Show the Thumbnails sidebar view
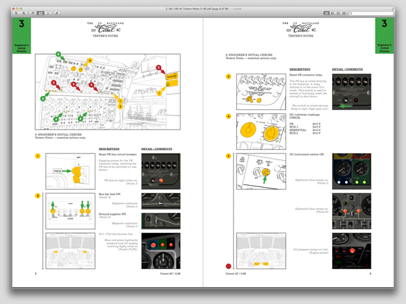The height and width of the screenshot is (304, 406). (332, 13)
